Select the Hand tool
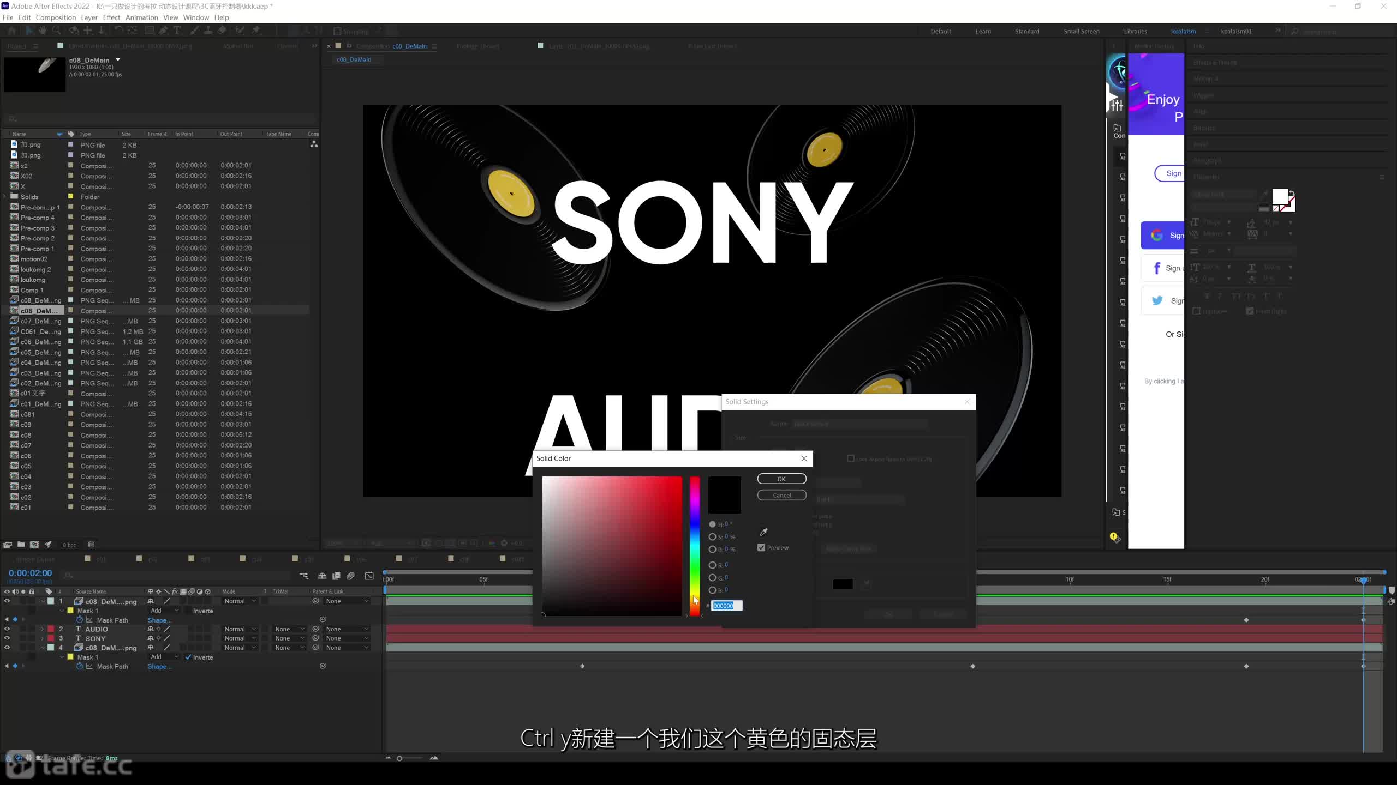Image resolution: width=1397 pixels, height=785 pixels. tap(43, 31)
